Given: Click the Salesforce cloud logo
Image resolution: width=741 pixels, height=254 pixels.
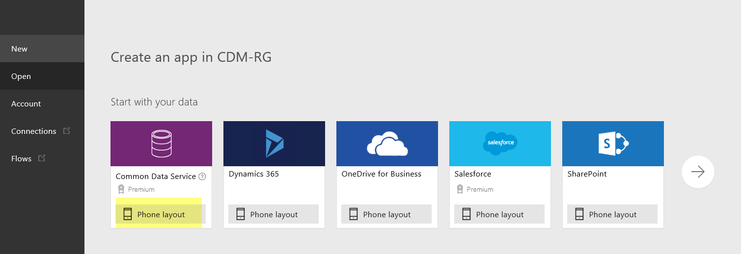Looking at the screenshot, I should [x=500, y=143].
